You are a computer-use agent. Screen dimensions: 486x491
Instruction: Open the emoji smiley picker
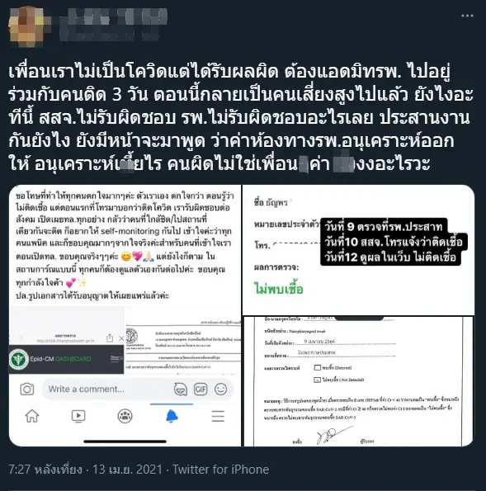point(221,389)
